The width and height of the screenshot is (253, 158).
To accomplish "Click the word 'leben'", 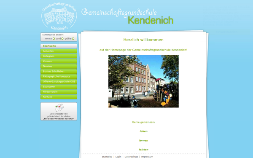I will [143, 131].
